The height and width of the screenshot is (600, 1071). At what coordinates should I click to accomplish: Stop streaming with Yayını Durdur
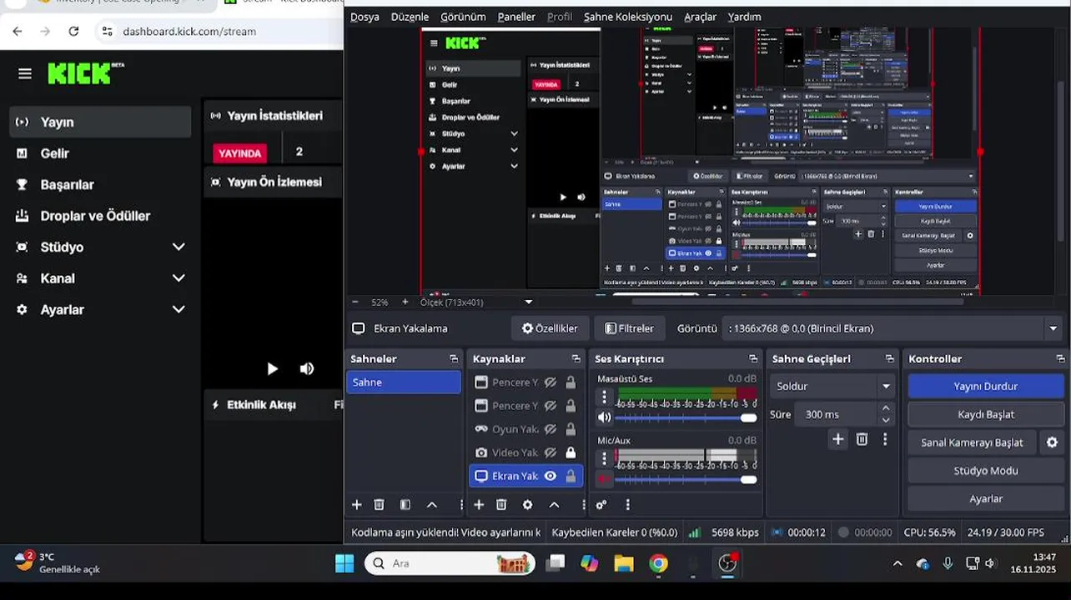pos(985,387)
